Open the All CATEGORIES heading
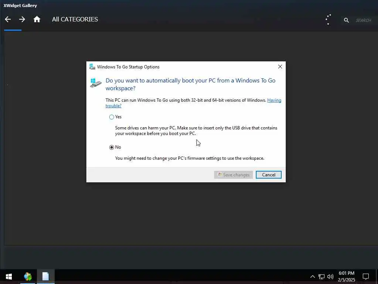Screen dimensions: 378x284 75,19
